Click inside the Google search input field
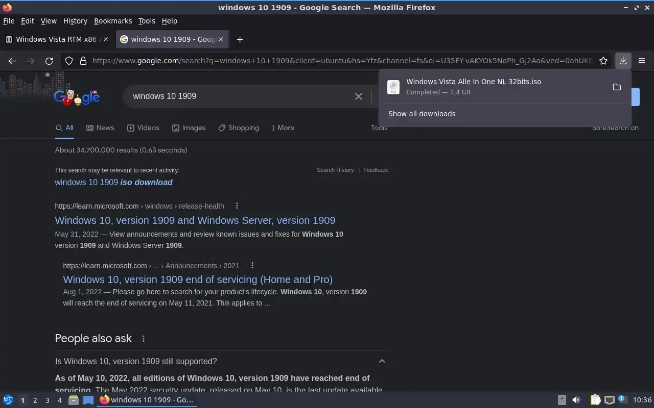Screen dimensions: 654x408 [240, 96]
